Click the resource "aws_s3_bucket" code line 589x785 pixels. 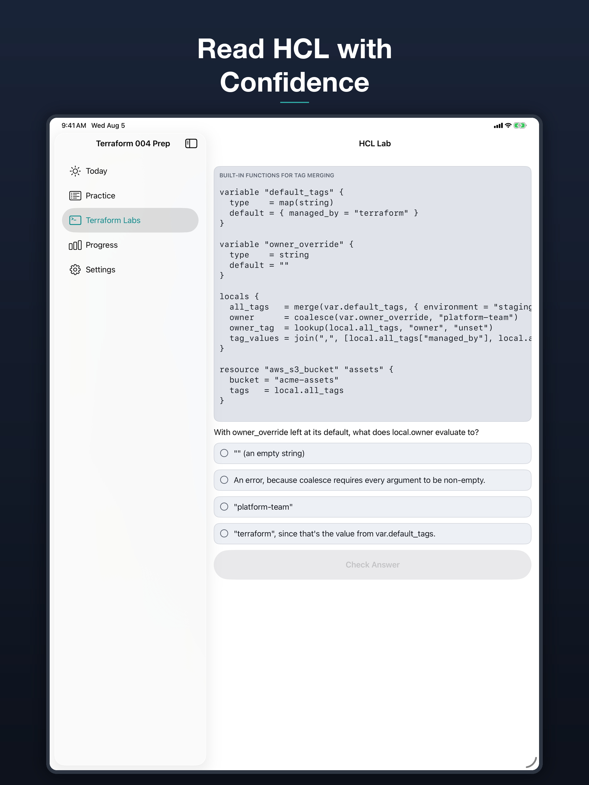pyautogui.click(x=306, y=369)
